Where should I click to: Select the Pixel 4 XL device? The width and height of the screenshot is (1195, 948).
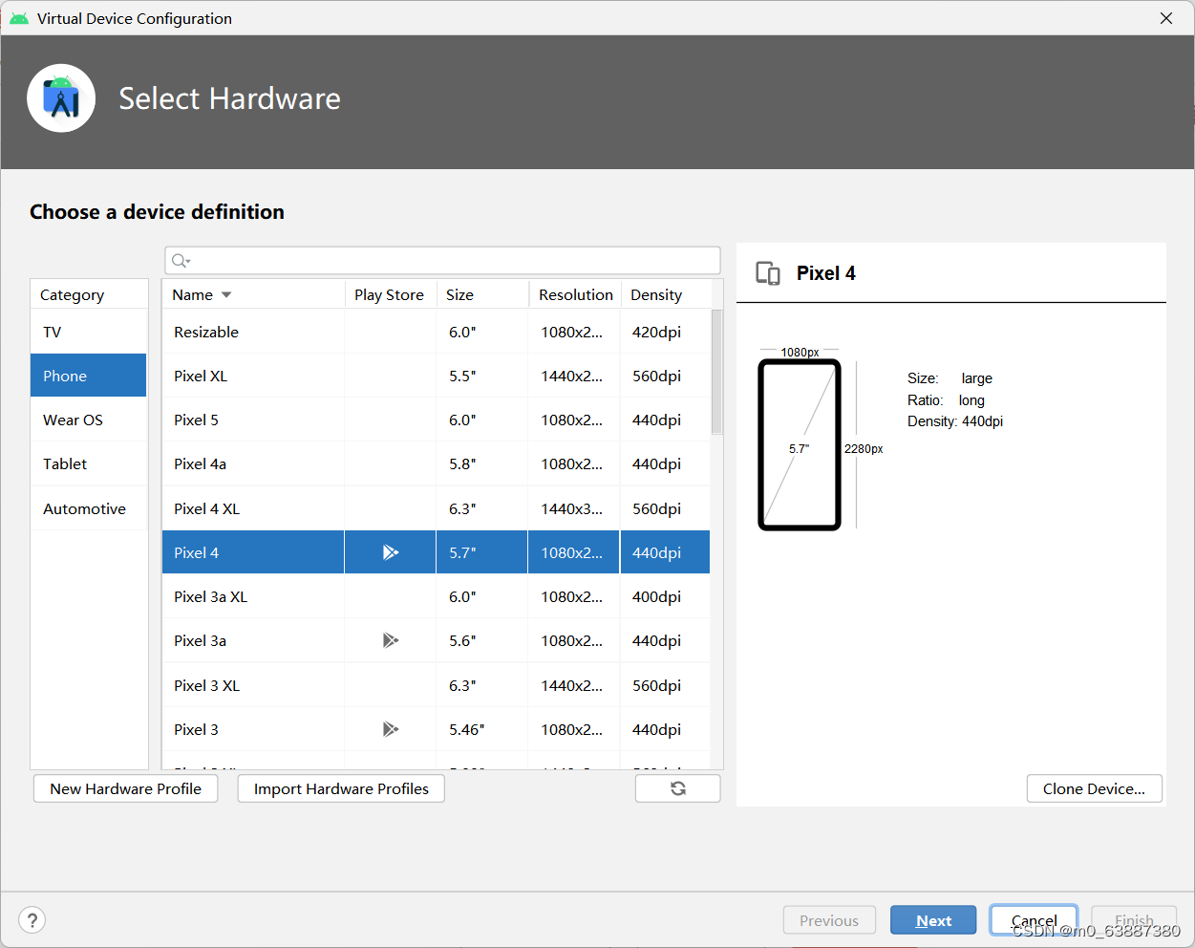[x=437, y=508]
